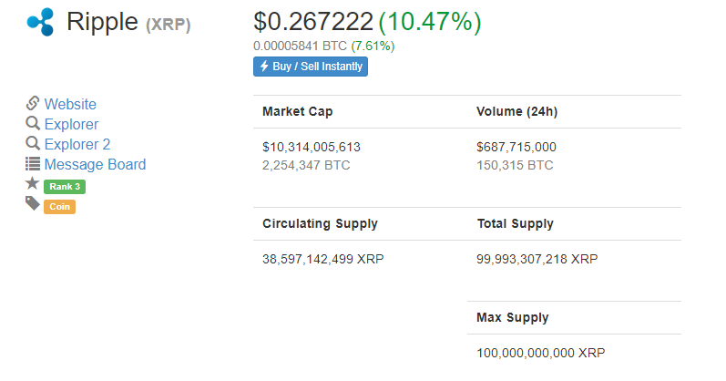This screenshot has width=726, height=381.
Task: Open the Message Board link
Action: (x=95, y=164)
